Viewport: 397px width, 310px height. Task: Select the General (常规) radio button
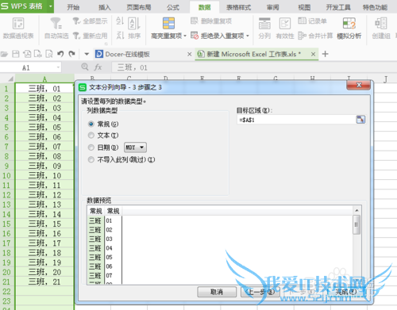click(91, 124)
